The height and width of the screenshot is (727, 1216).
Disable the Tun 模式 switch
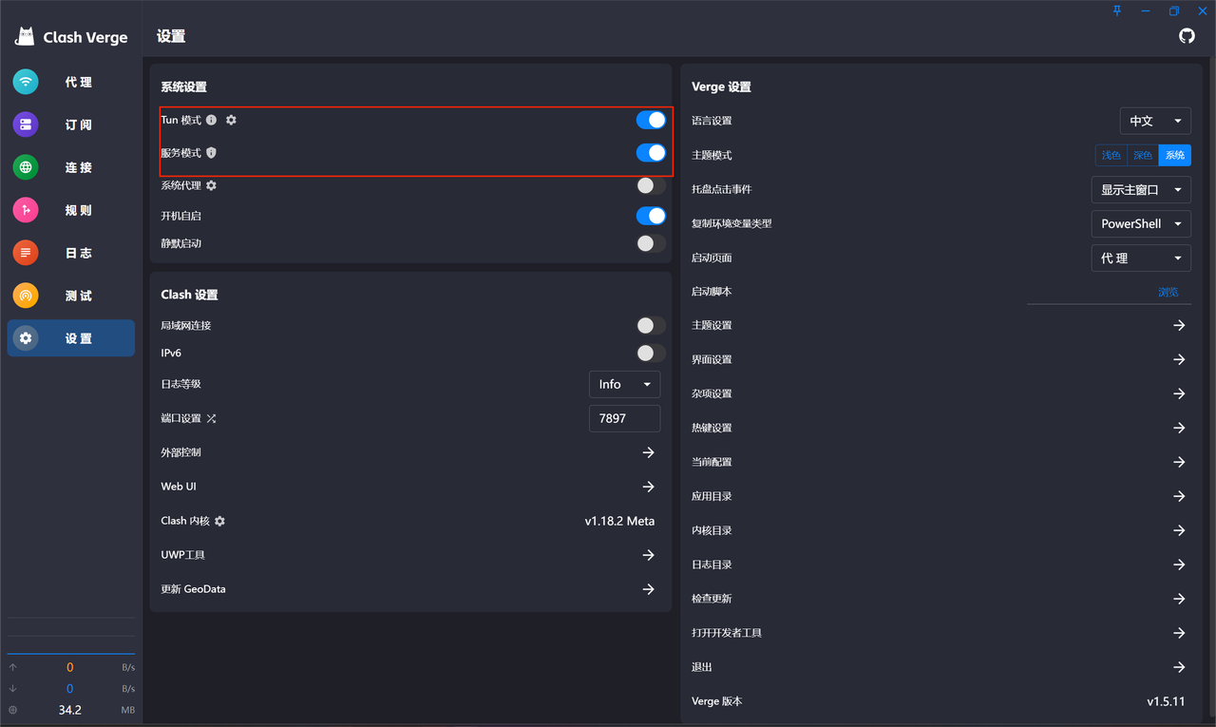(x=651, y=121)
